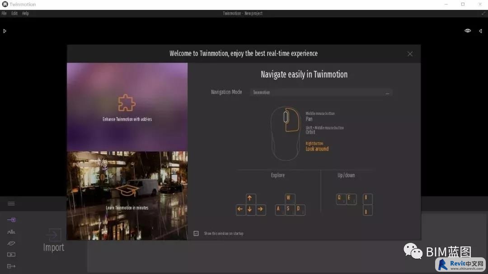Viewport: 488px width, 274px height.
Task: Click the W key icon
Action: tap(290, 199)
